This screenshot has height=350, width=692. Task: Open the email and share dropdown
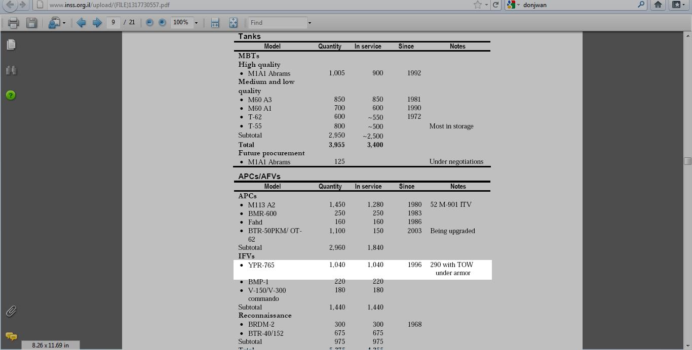click(56, 23)
